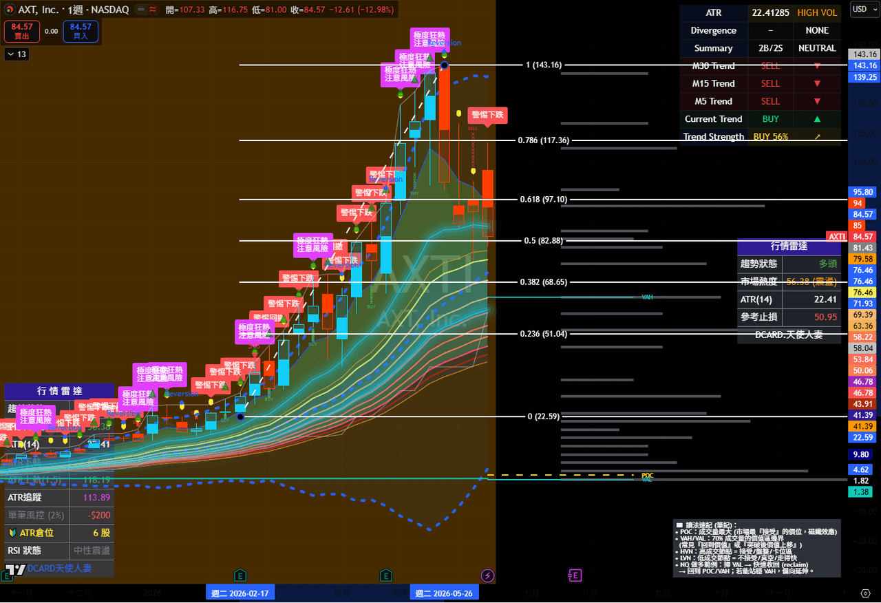Viewport: 881px width, 603px height.
Task: Click the M30 Trend row label
Action: (714, 65)
